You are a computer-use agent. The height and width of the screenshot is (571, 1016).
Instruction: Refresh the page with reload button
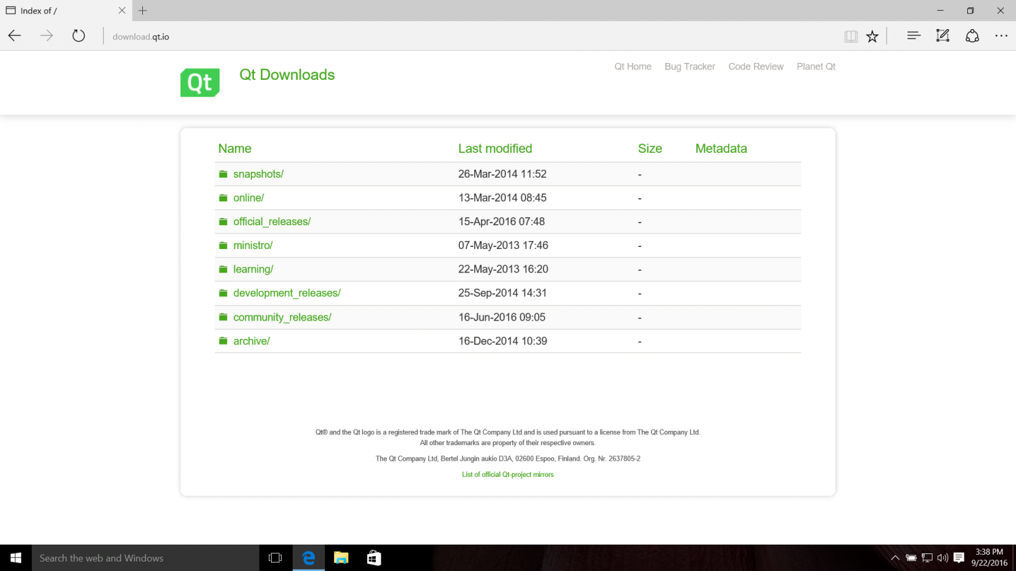pyautogui.click(x=79, y=37)
